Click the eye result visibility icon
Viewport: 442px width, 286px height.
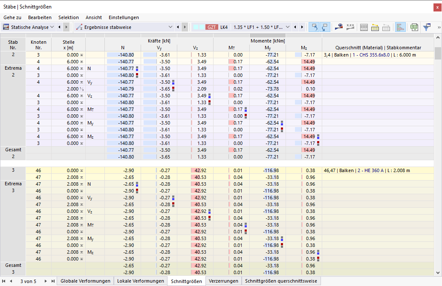tap(339, 27)
